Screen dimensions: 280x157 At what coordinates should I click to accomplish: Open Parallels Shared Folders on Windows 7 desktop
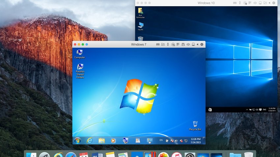(80, 71)
